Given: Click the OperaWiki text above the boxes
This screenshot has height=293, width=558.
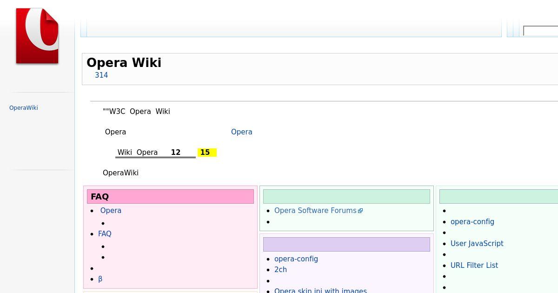Looking at the screenshot, I should pyautogui.click(x=120, y=173).
